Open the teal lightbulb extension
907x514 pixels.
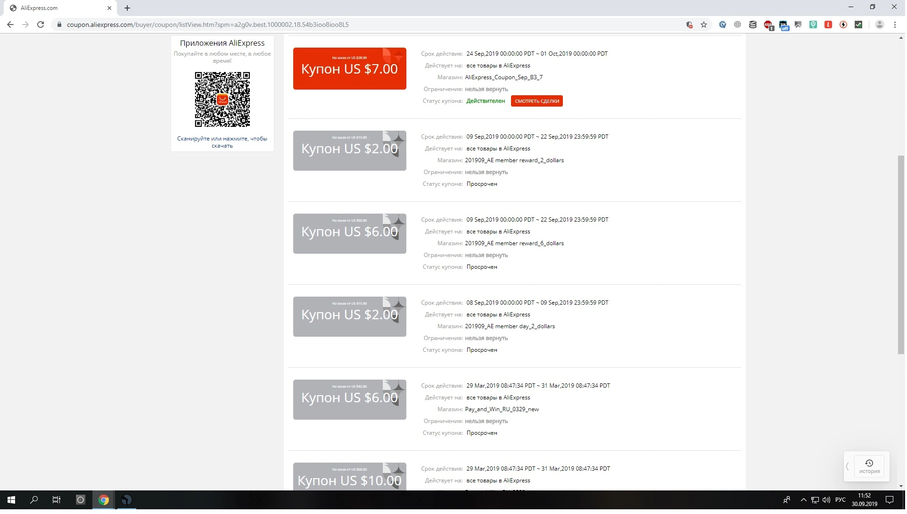(x=813, y=25)
